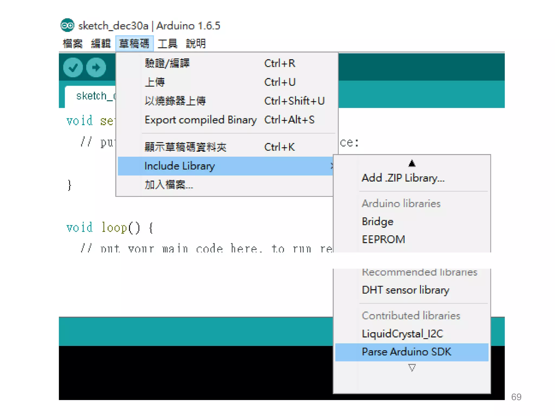Viewport: 555px width, 416px height.
Task: Collapse the open 草稿碼 menu
Action: (x=134, y=44)
